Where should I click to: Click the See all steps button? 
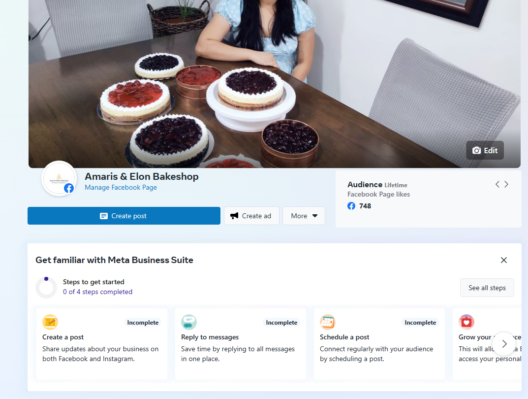pyautogui.click(x=487, y=288)
